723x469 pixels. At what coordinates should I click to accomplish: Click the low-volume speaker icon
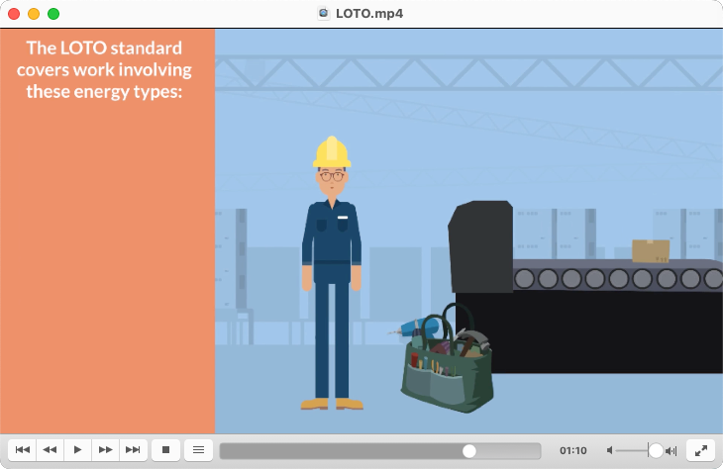(x=610, y=450)
